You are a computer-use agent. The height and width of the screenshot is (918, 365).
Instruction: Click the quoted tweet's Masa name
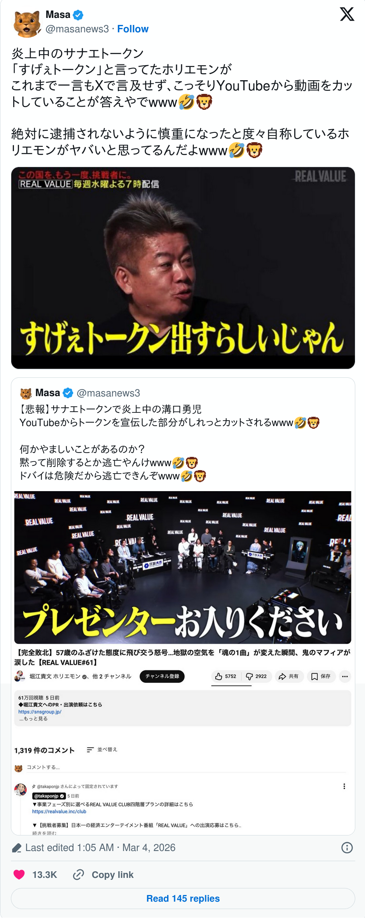(x=48, y=393)
